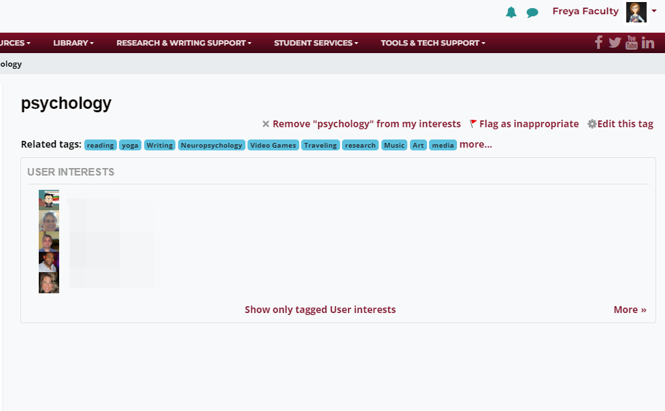This screenshot has height=411, width=665.
Task: Open the YouTube social icon
Action: point(632,42)
